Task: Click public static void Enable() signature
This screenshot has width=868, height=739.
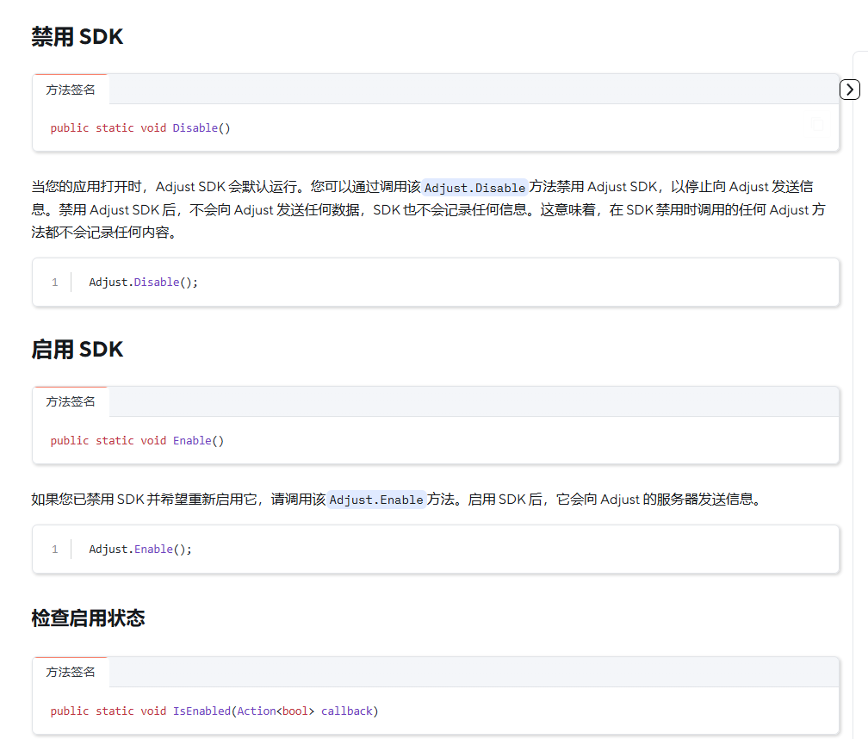Action: pyautogui.click(x=137, y=441)
